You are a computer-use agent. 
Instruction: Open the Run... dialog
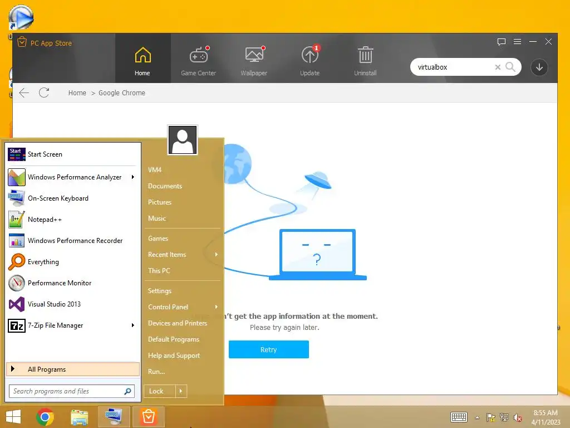(x=156, y=372)
